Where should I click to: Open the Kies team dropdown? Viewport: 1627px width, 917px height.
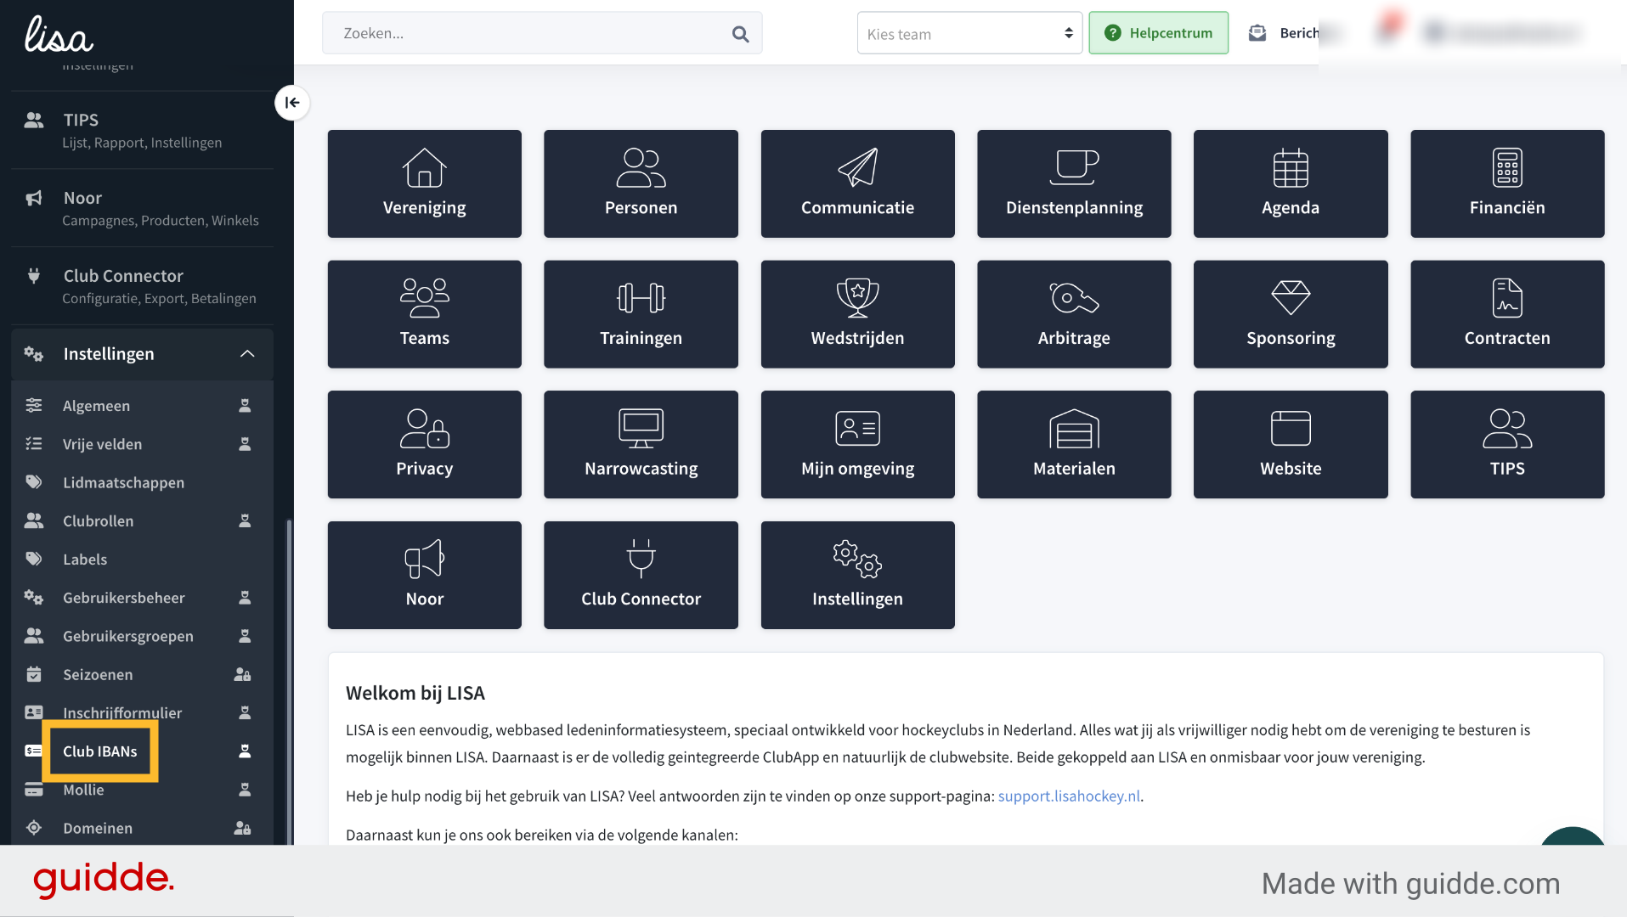pos(969,33)
